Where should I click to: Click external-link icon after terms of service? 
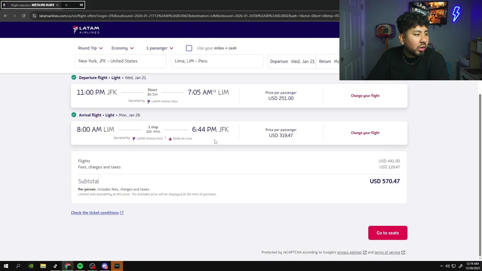[x=403, y=252]
